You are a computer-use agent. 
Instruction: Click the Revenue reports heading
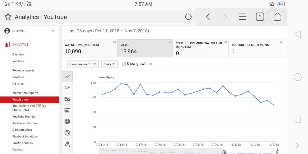pyautogui.click(x=23, y=70)
